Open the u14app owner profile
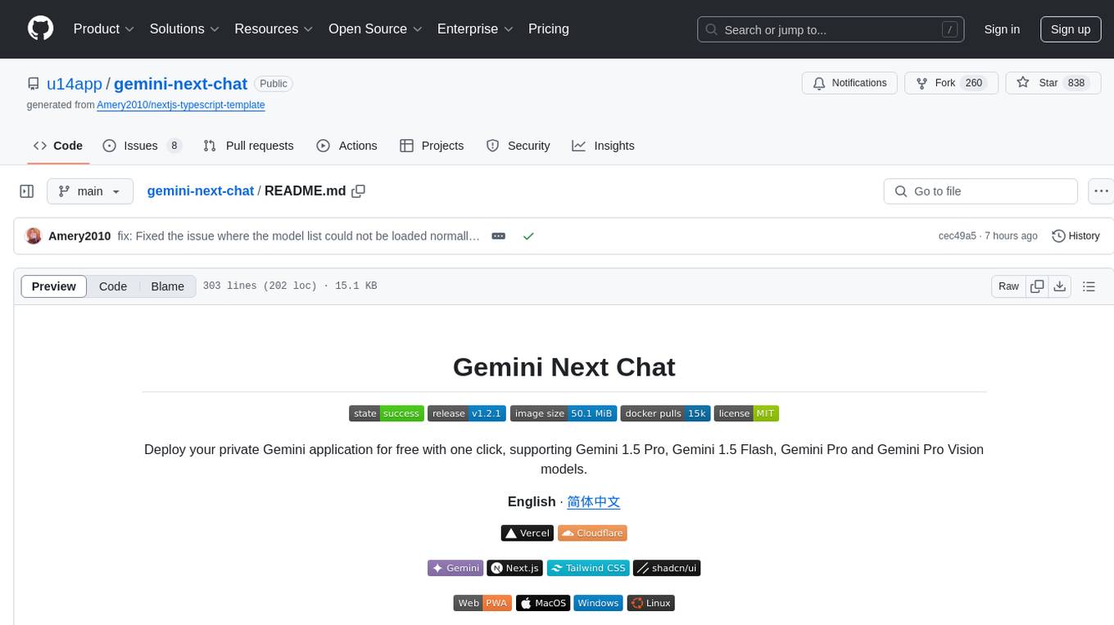Image resolution: width=1114 pixels, height=625 pixels. pyautogui.click(x=75, y=83)
